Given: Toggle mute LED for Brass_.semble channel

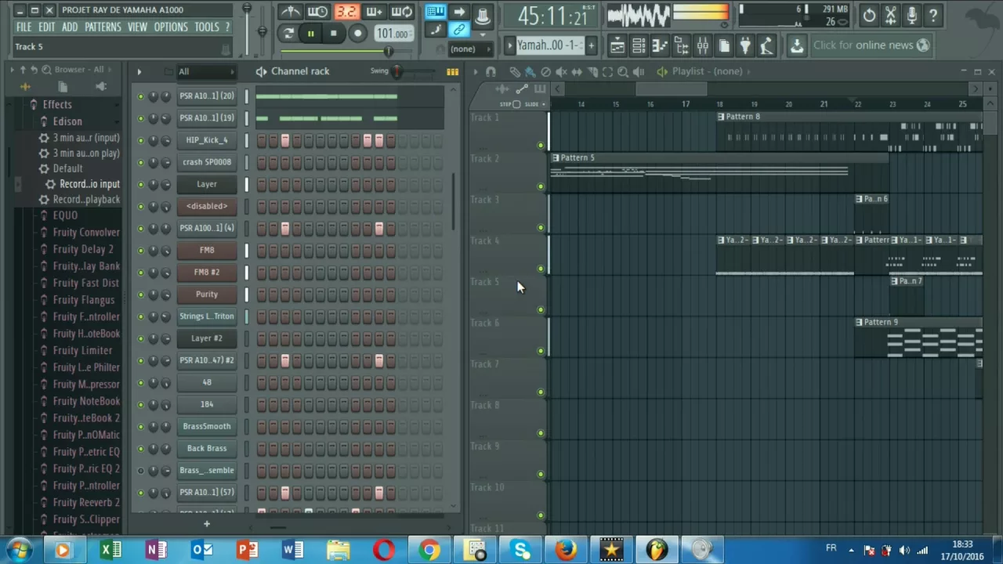Looking at the screenshot, I should [x=141, y=470].
